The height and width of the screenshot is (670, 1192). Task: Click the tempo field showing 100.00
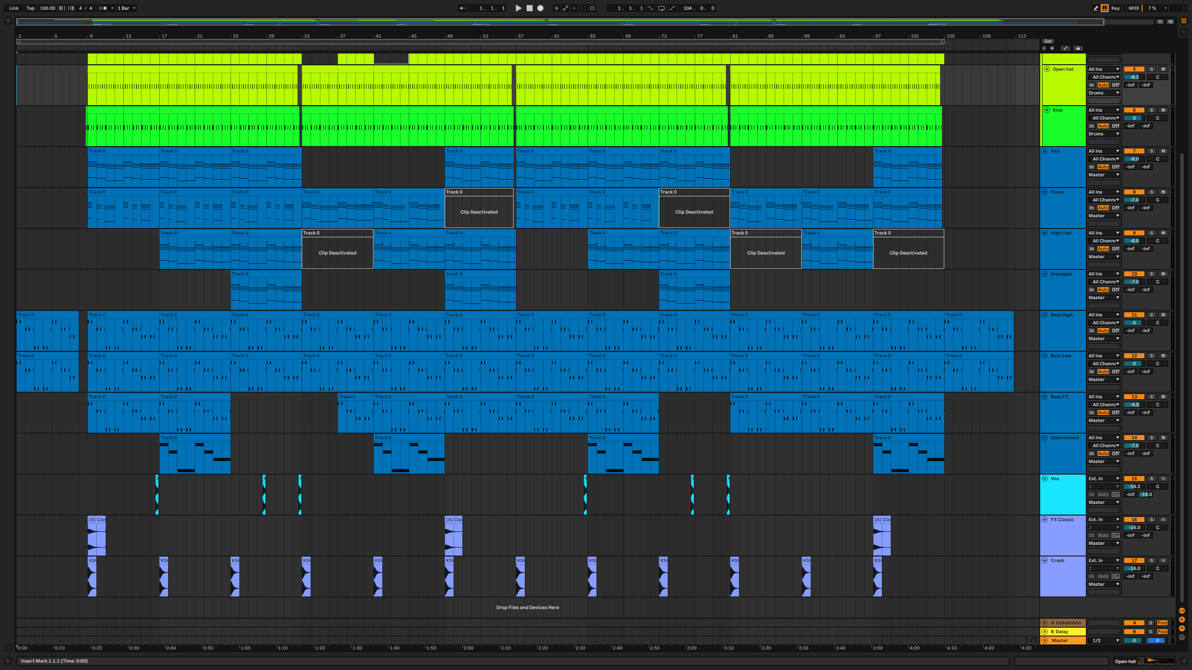[x=47, y=8]
